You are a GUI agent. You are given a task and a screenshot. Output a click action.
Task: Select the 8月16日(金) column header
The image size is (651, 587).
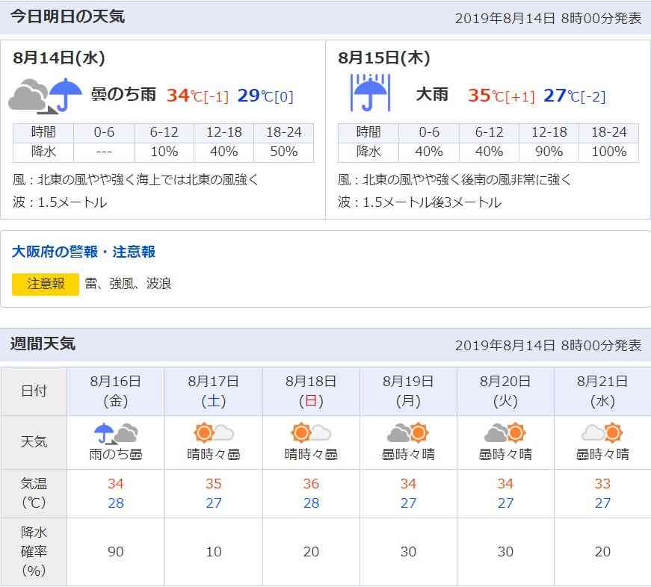click(x=116, y=391)
